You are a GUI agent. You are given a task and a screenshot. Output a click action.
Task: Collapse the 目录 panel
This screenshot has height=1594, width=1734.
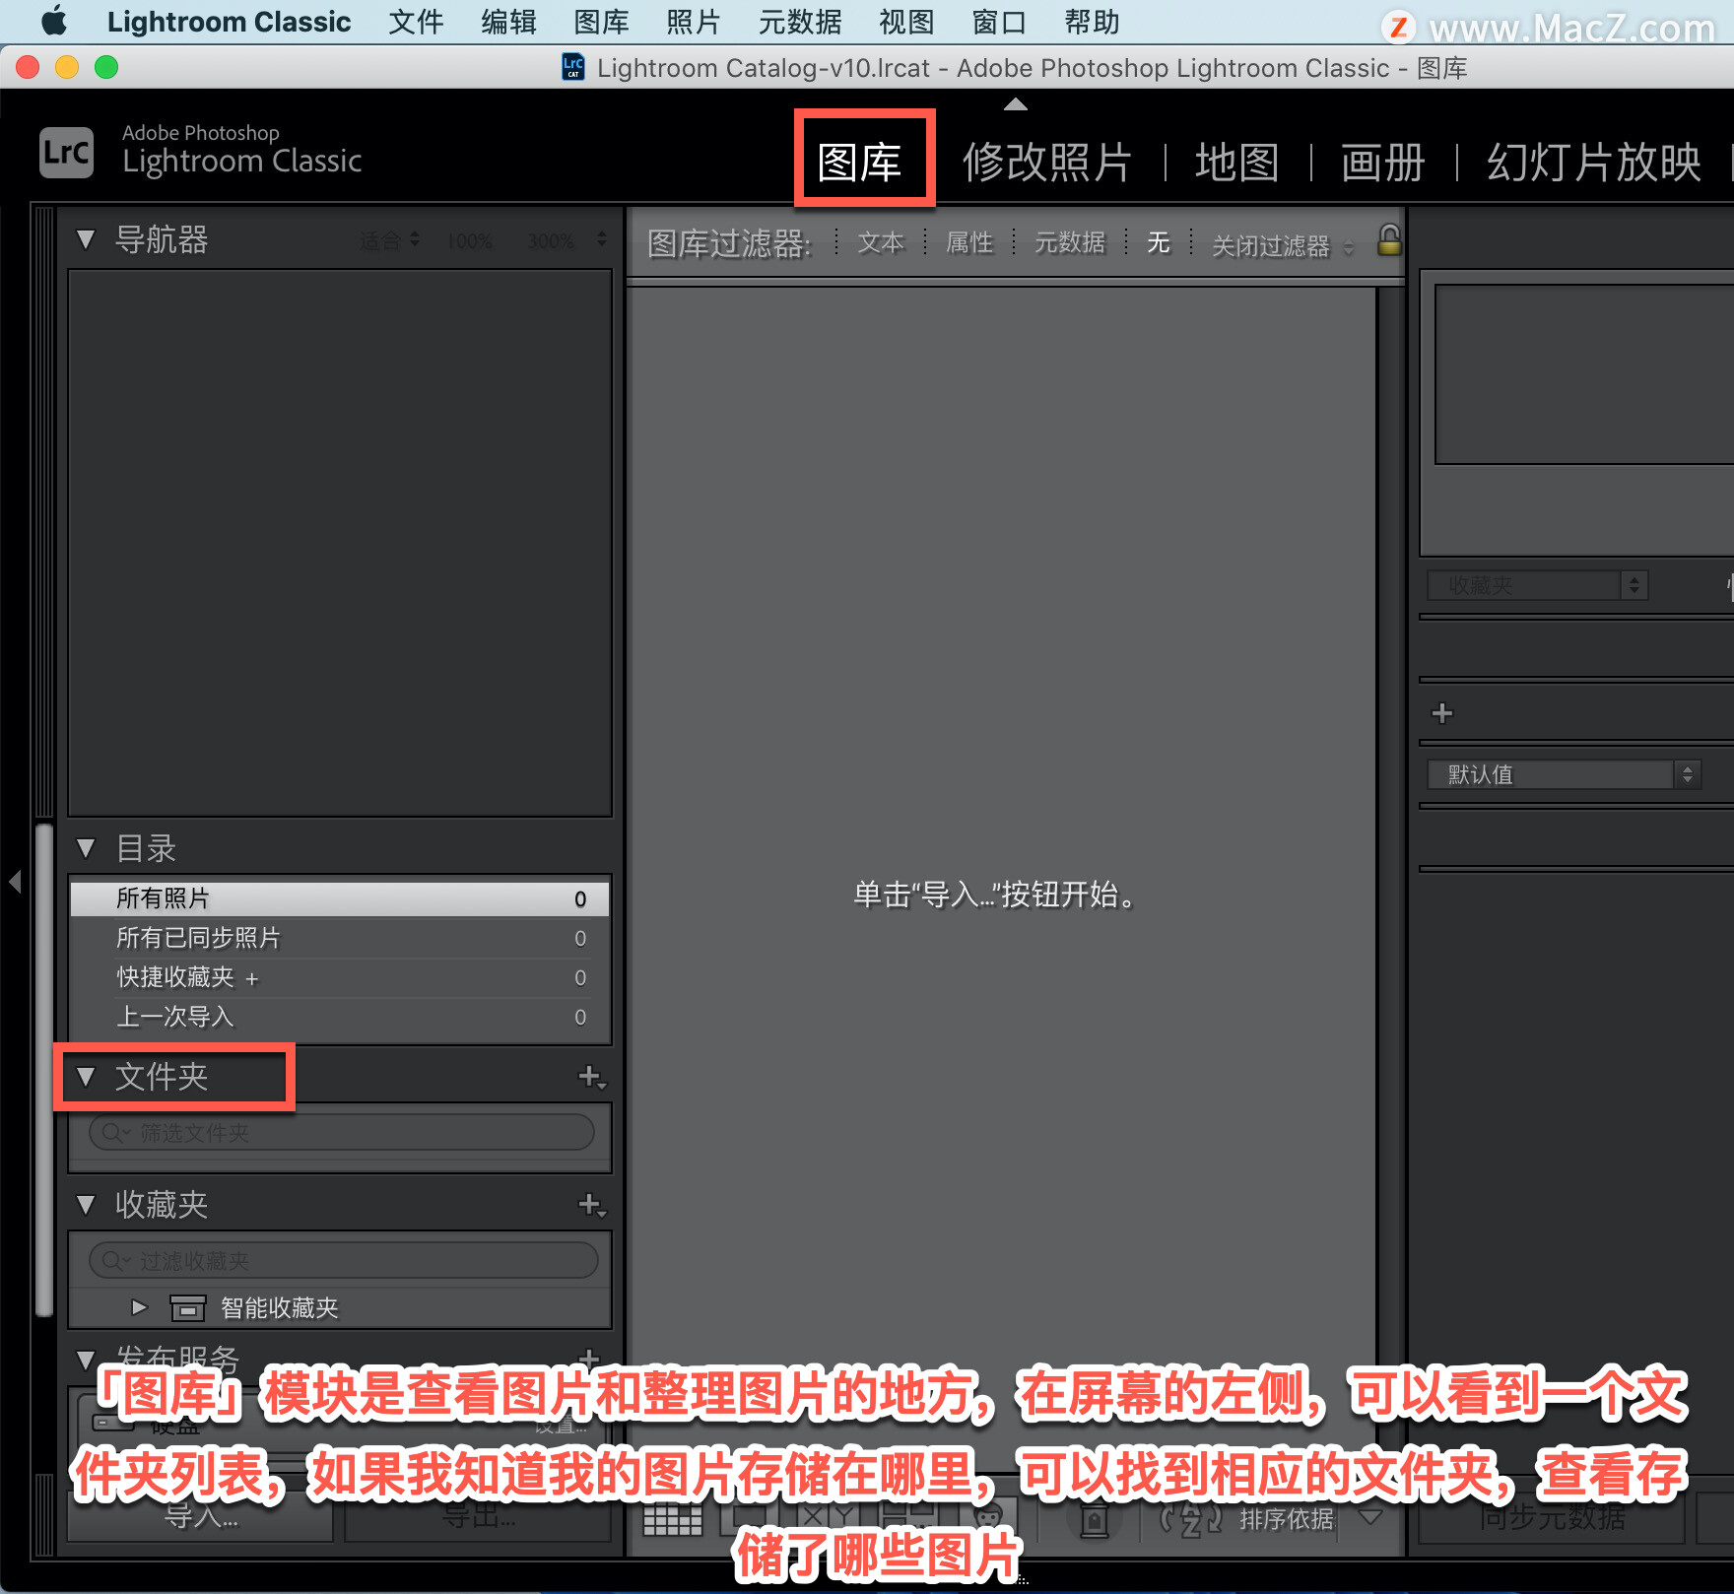click(x=86, y=848)
